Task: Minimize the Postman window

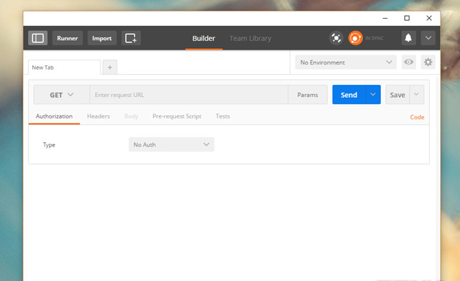Action: coord(385,18)
